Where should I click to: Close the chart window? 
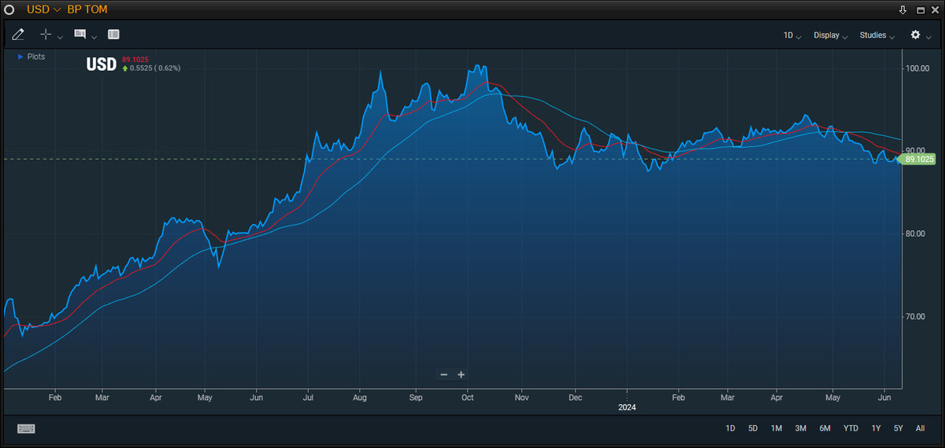936,9
